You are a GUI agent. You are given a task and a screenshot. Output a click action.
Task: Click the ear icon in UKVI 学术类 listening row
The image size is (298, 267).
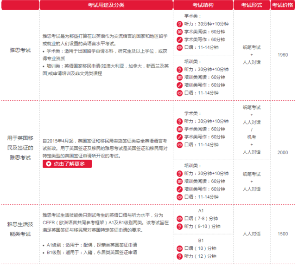point(179,121)
